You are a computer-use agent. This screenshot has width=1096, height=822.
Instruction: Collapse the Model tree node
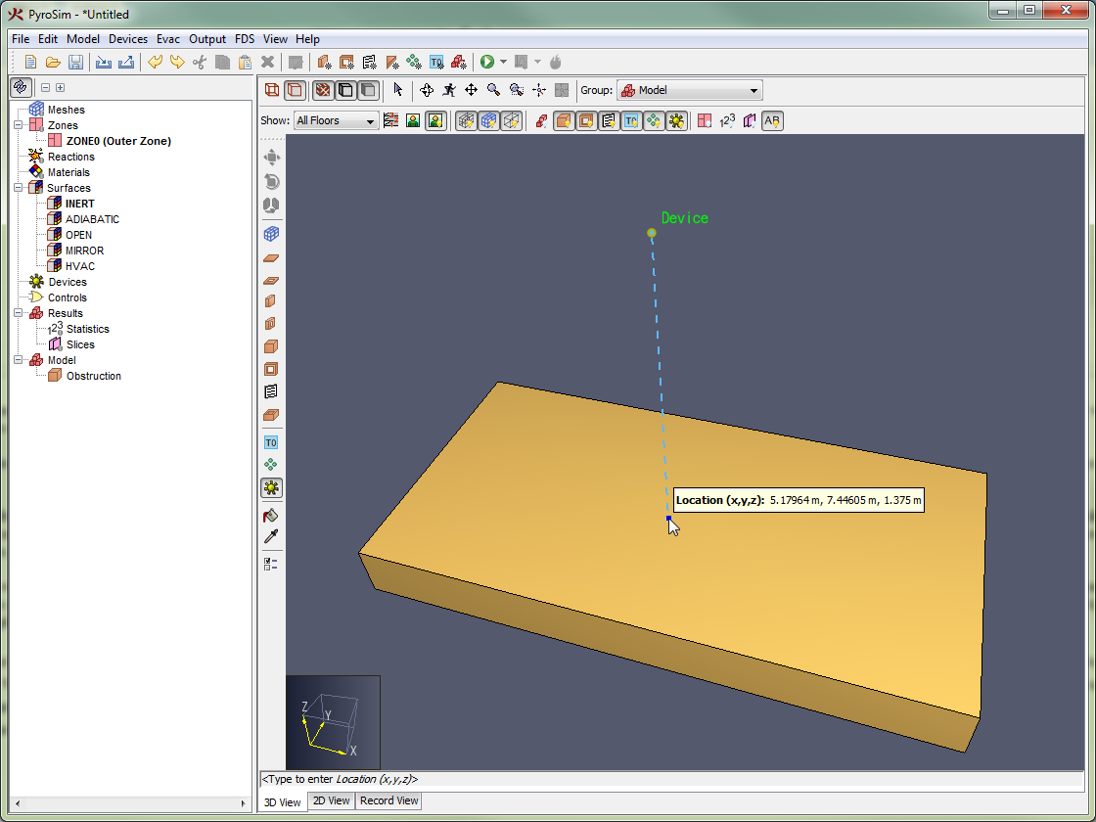click(19, 360)
